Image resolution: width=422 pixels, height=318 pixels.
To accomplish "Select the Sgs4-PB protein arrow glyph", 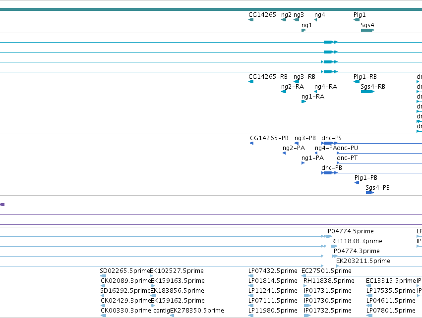I will [x=370, y=193].
